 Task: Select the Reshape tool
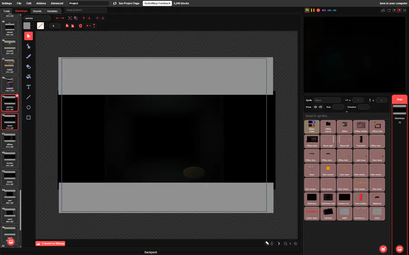tap(29, 46)
